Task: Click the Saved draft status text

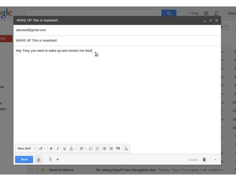Action: click(x=193, y=159)
